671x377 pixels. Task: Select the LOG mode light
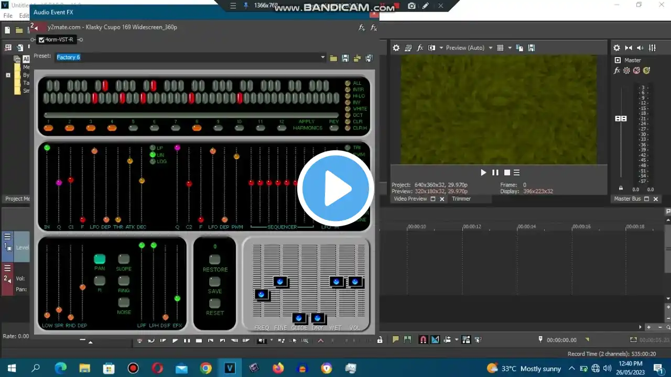pyautogui.click(x=153, y=162)
